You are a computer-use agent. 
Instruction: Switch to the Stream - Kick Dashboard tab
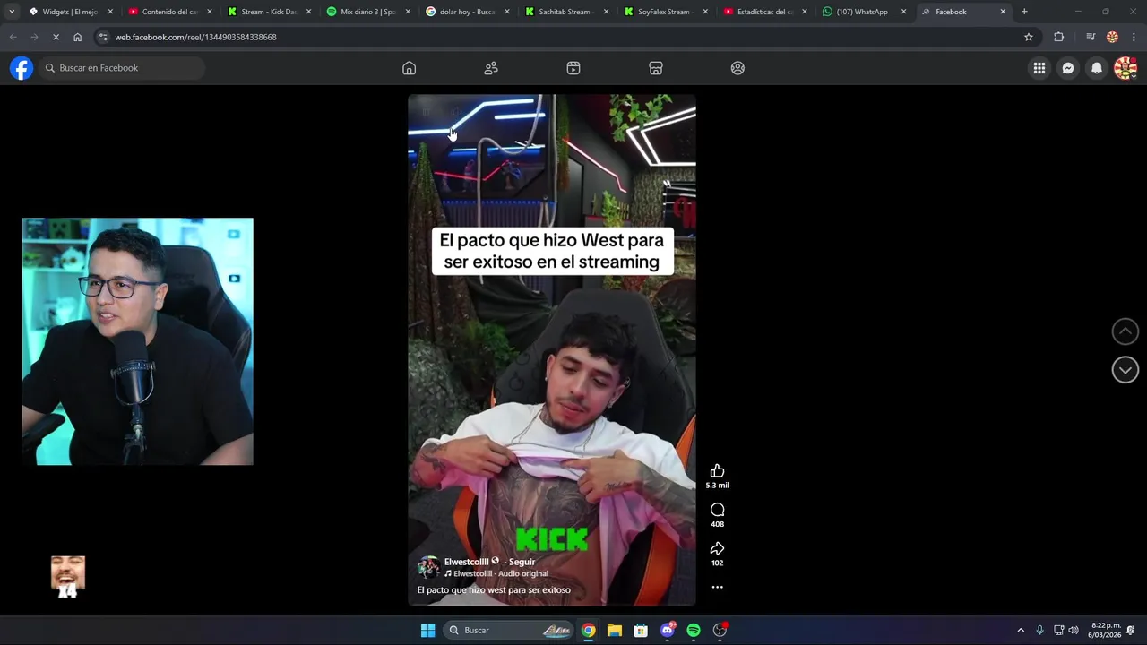coord(269,12)
